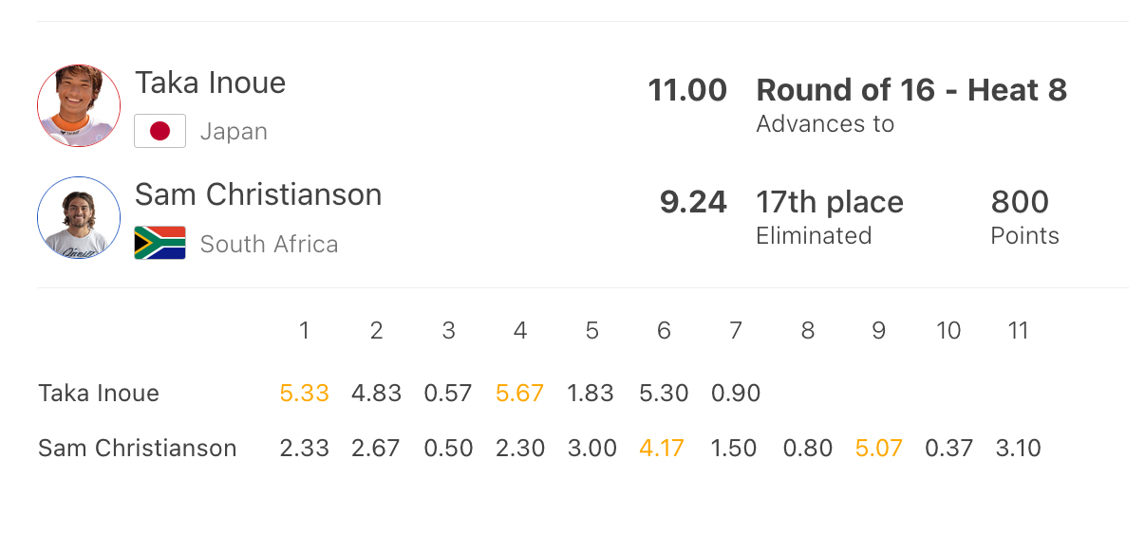Select the Round of 16 - Heat 8 heading

tap(911, 90)
